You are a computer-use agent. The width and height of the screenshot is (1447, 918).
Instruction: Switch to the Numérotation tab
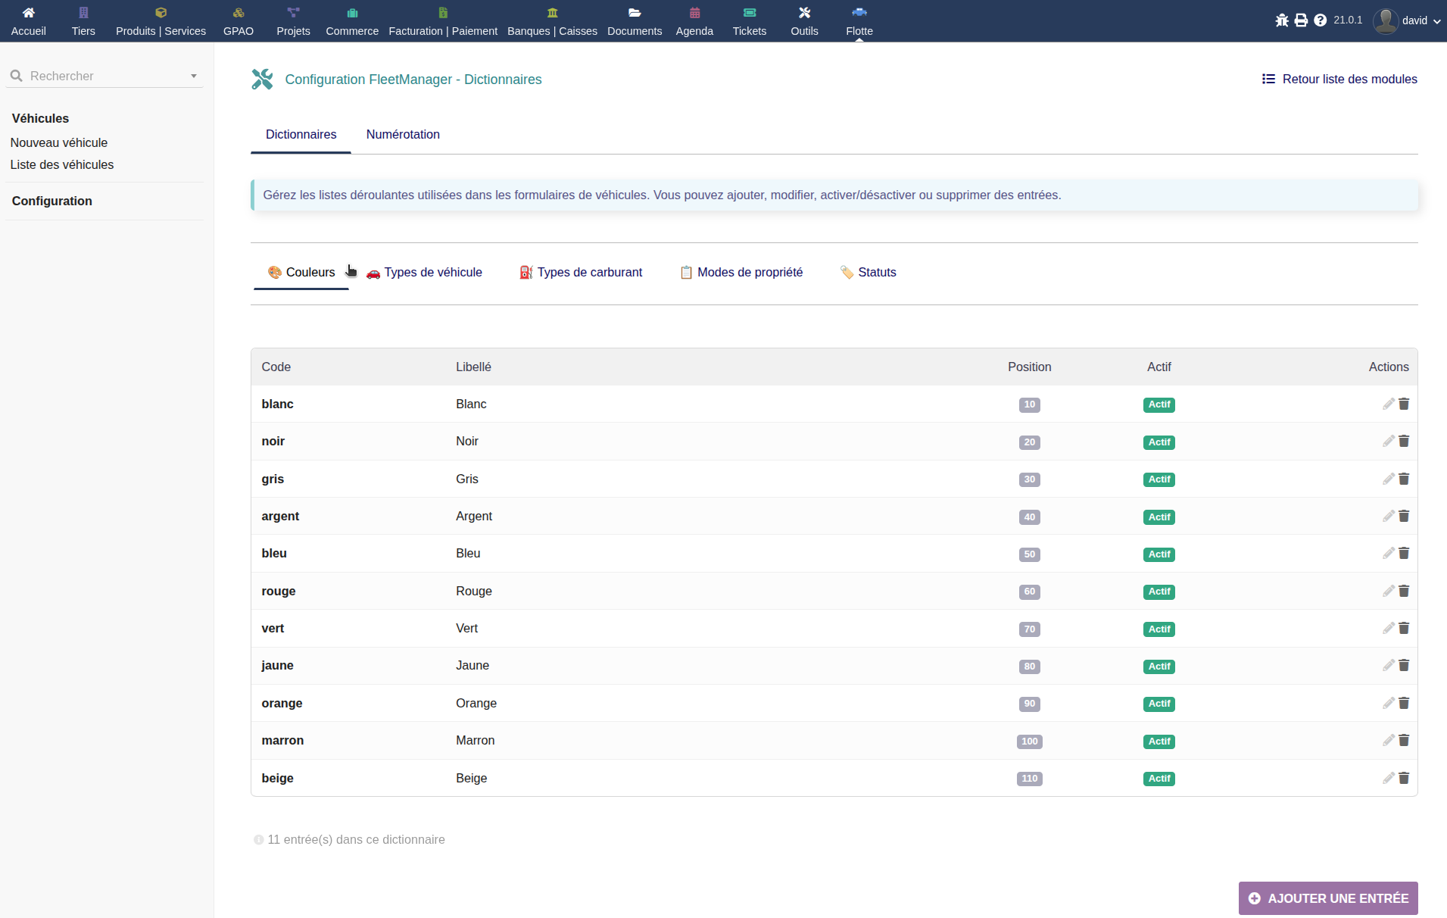[403, 134]
